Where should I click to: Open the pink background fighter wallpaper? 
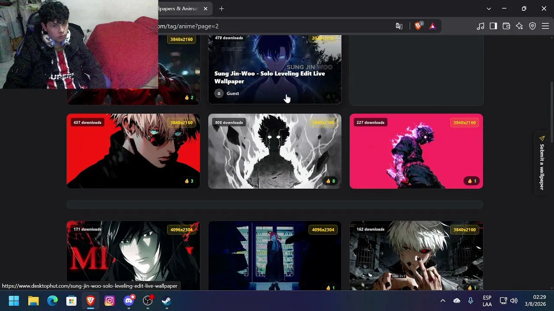[x=416, y=151]
